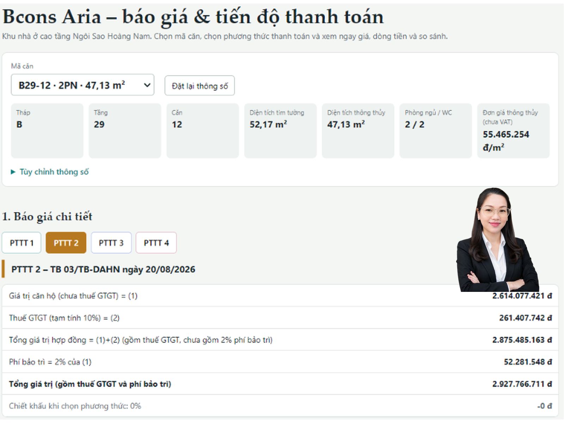Image resolution: width=564 pixels, height=423 pixels.
Task: Click the Đặt lại thông số button
Action: (200, 86)
